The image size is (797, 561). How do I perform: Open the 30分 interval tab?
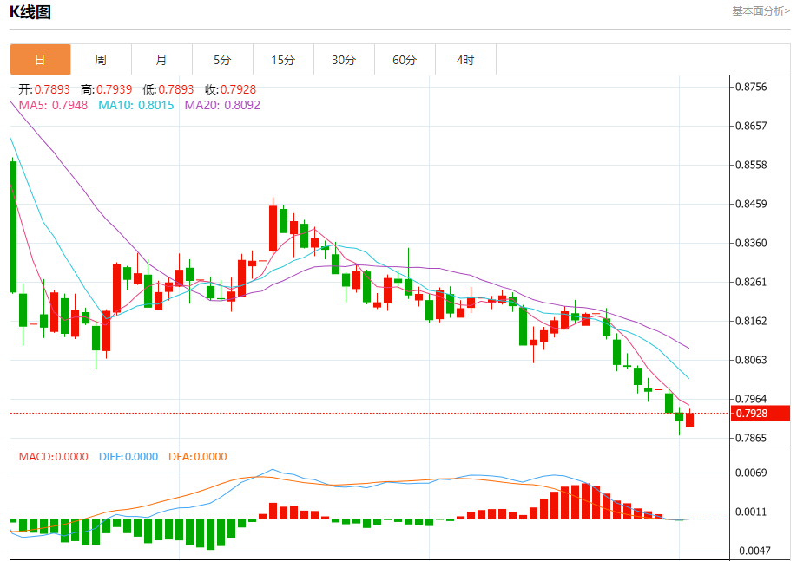click(x=344, y=60)
